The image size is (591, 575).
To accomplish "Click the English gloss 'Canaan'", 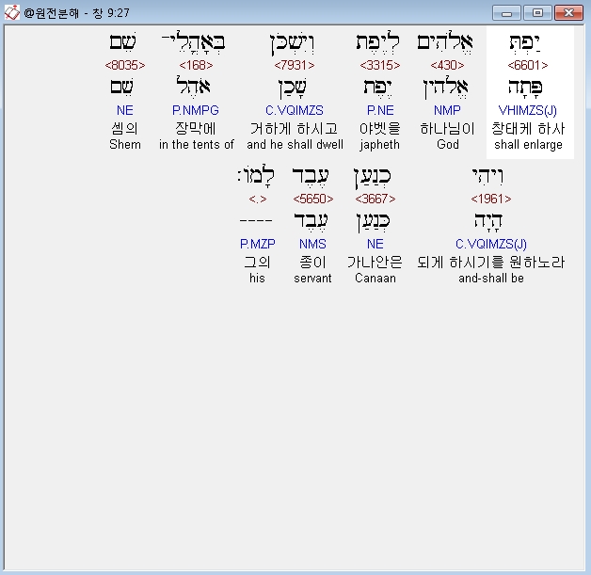I will (x=375, y=278).
